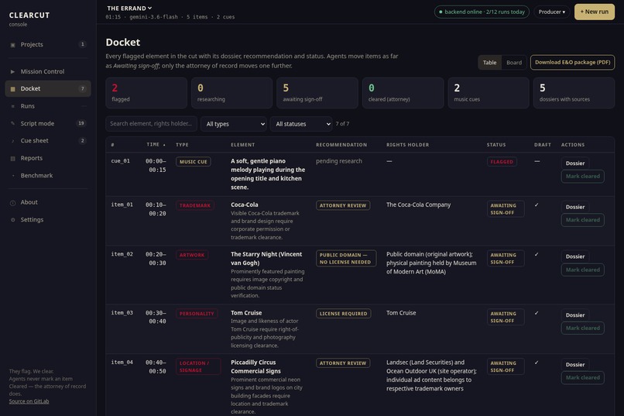Mark The Starry Night cleared
This screenshot has width=624, height=416.
coord(583,270)
